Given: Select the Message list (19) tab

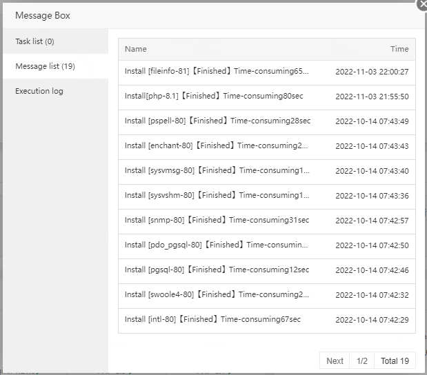Looking at the screenshot, I should (x=45, y=66).
